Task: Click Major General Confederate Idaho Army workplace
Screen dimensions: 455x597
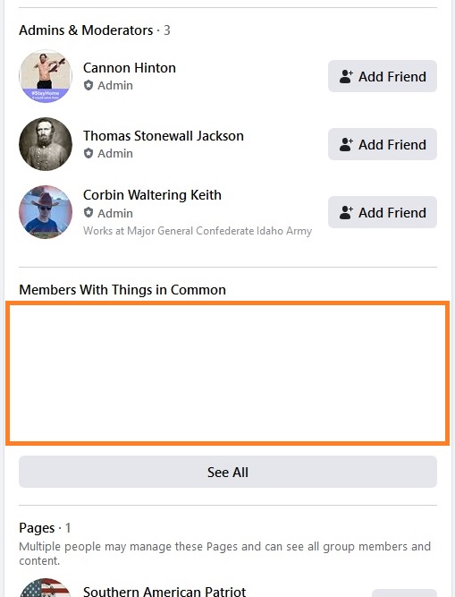Action: 219,231
